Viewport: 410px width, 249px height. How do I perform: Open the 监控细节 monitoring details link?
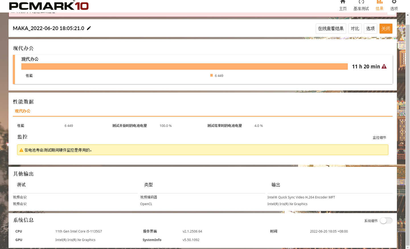coord(379,138)
